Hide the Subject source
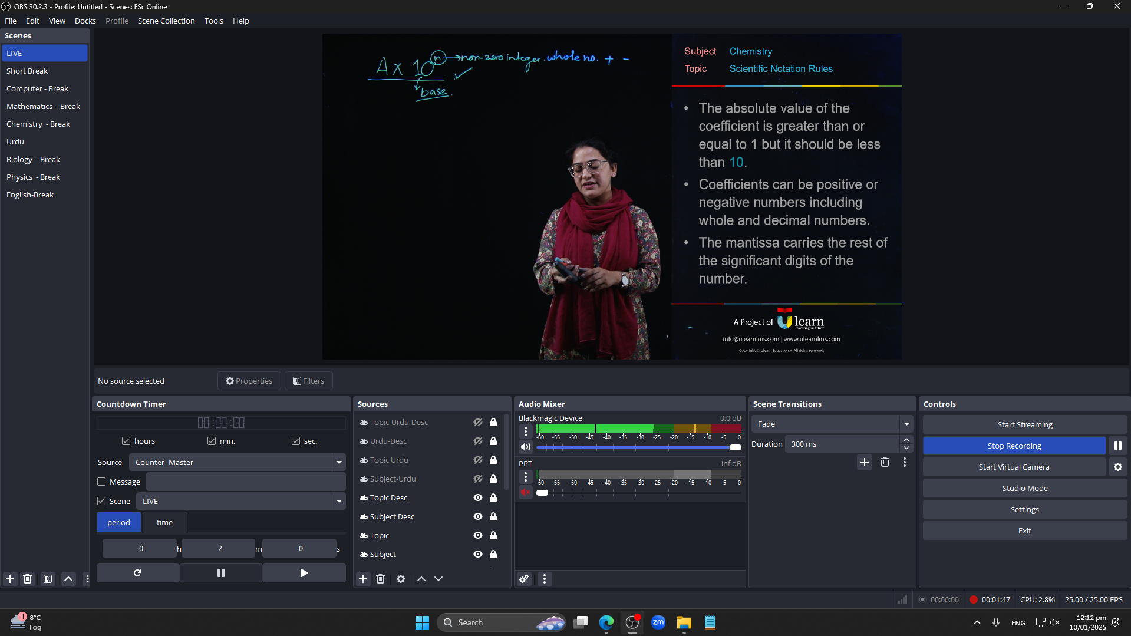Viewport: 1131px width, 636px height. [478, 555]
